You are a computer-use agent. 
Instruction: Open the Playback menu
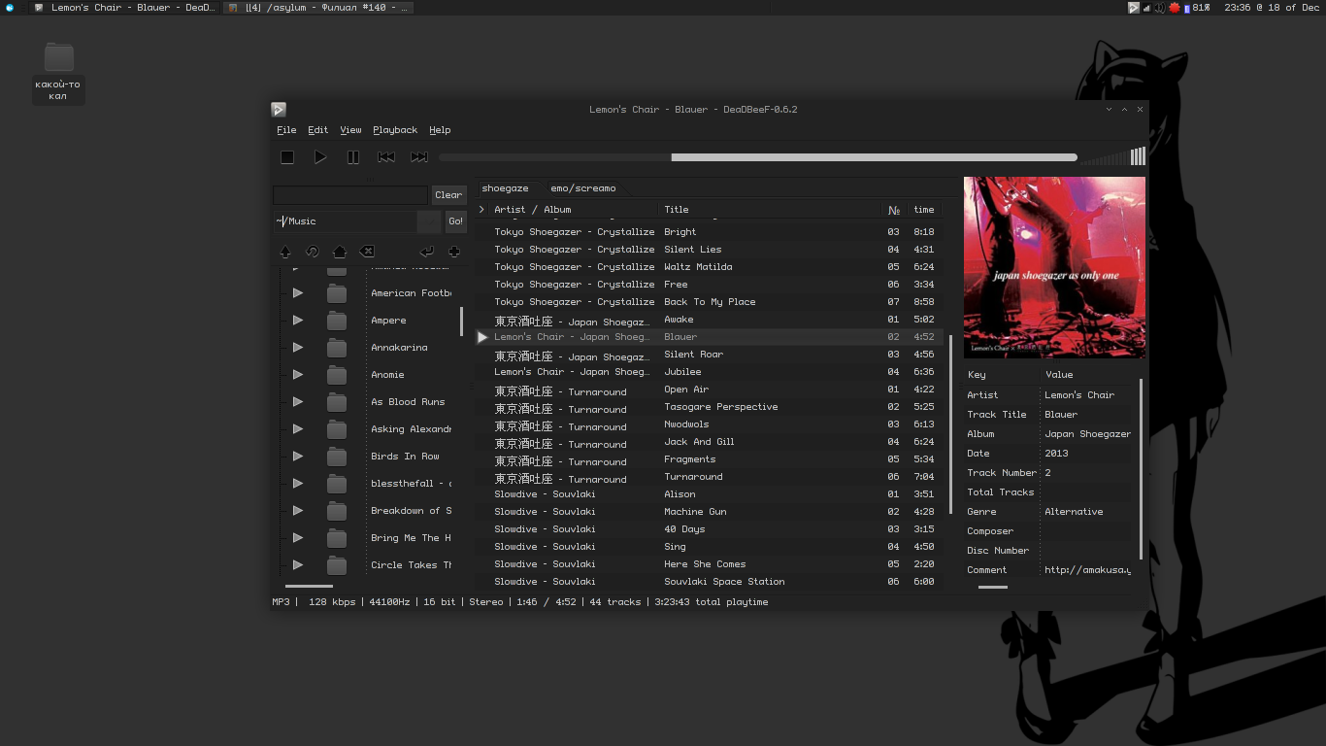point(395,130)
